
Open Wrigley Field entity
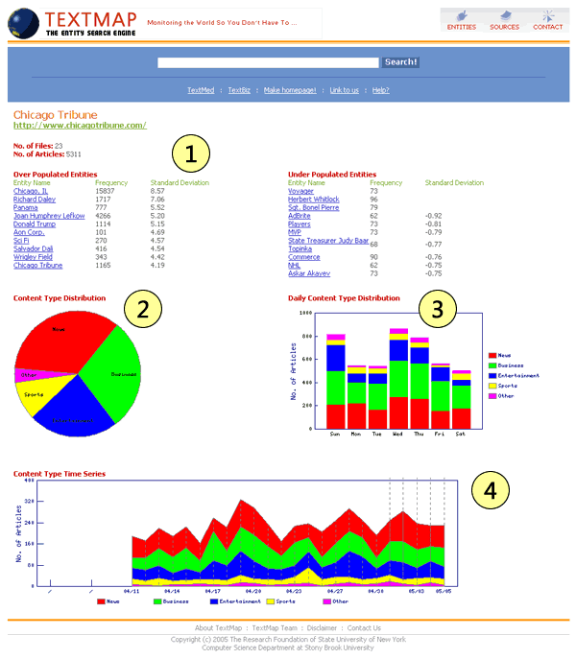[x=33, y=257]
